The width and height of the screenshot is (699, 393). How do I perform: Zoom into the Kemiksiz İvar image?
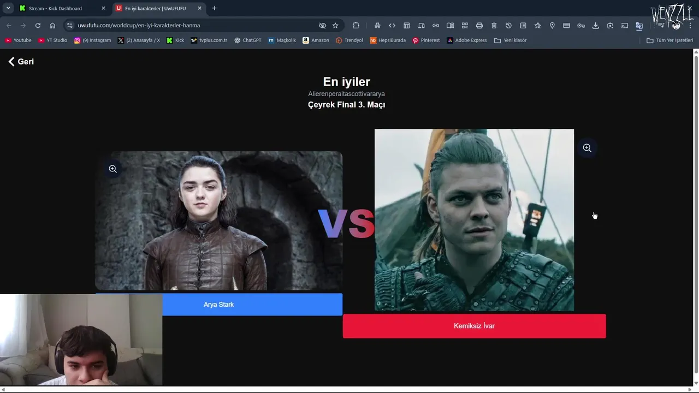coord(587,148)
